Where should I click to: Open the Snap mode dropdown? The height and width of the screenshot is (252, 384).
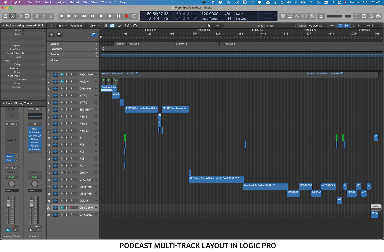tap(281, 26)
